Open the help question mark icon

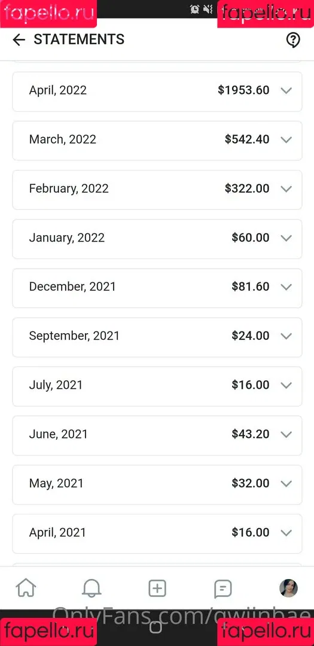(293, 40)
